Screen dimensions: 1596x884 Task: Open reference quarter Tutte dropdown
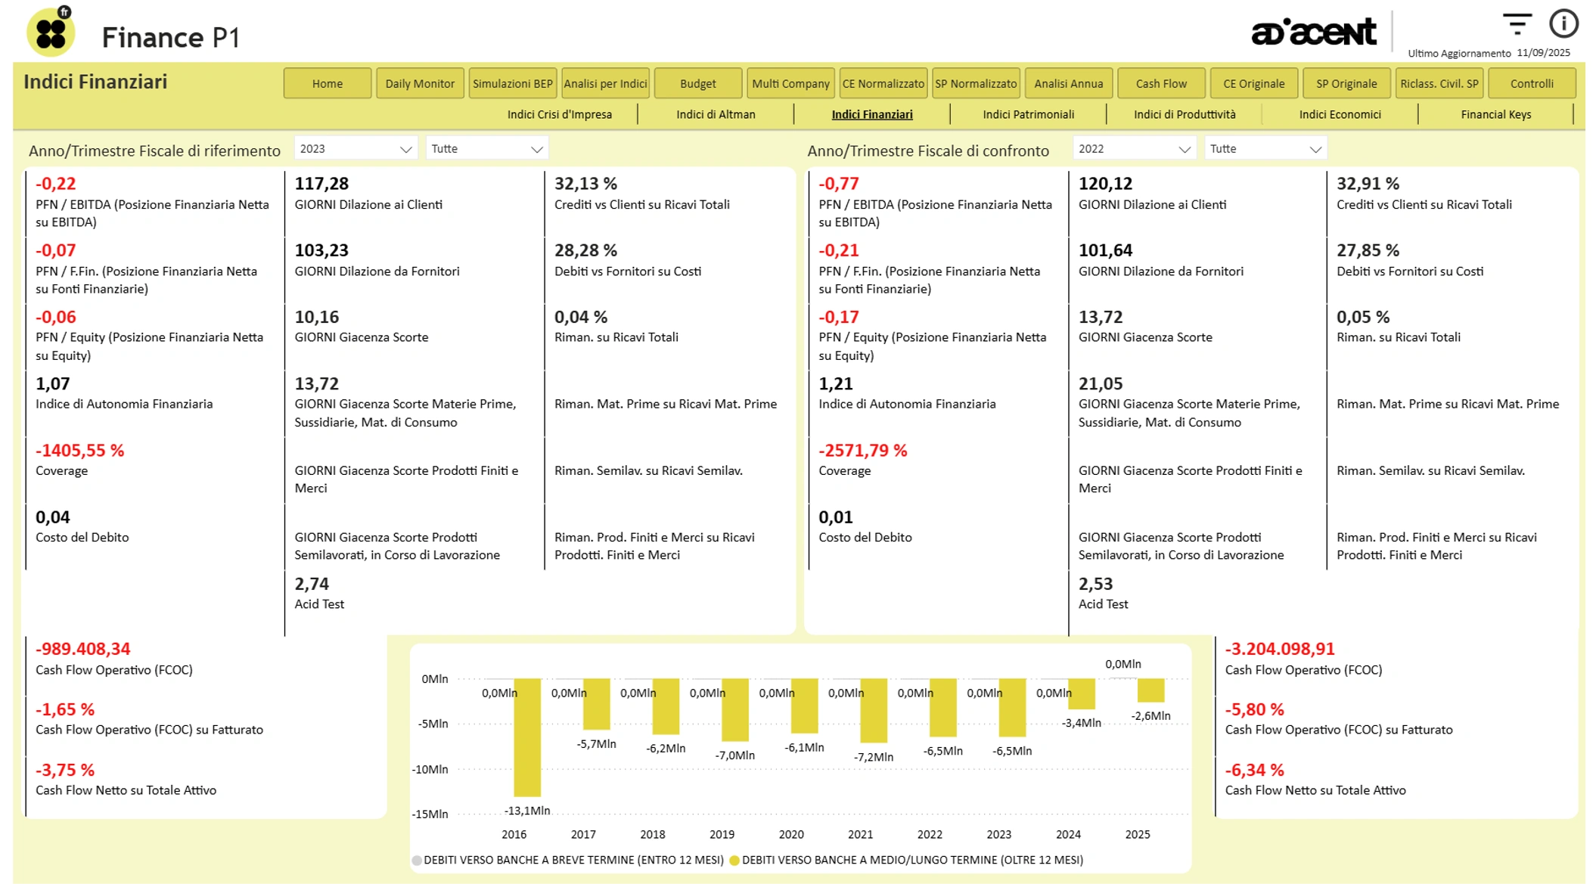pyautogui.click(x=536, y=149)
